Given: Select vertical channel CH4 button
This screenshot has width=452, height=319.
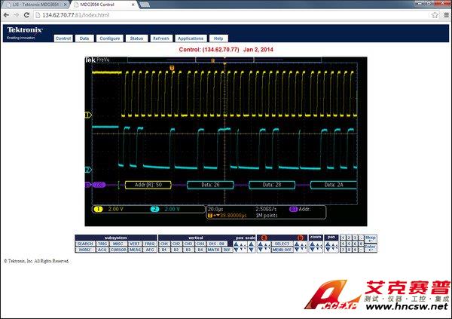Looking at the screenshot, I should (200, 244).
